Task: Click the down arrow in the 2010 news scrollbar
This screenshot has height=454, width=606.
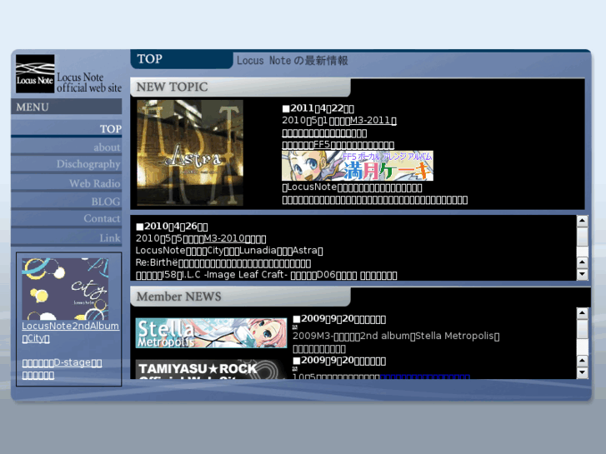Action: pyautogui.click(x=583, y=274)
